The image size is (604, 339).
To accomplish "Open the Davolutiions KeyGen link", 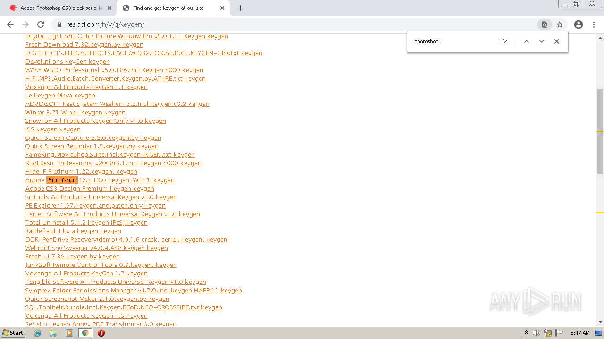I will click(67, 62).
